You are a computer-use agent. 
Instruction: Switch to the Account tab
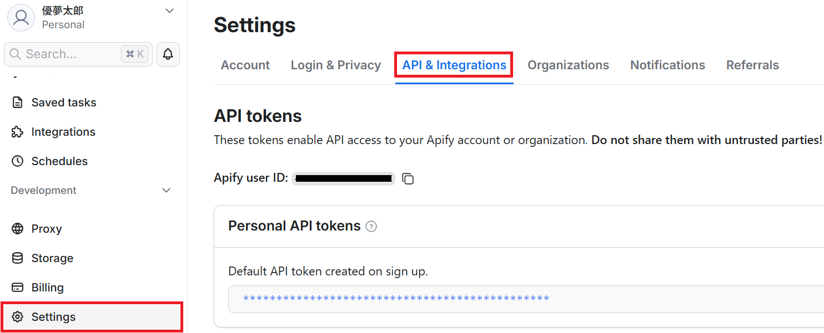tap(245, 65)
